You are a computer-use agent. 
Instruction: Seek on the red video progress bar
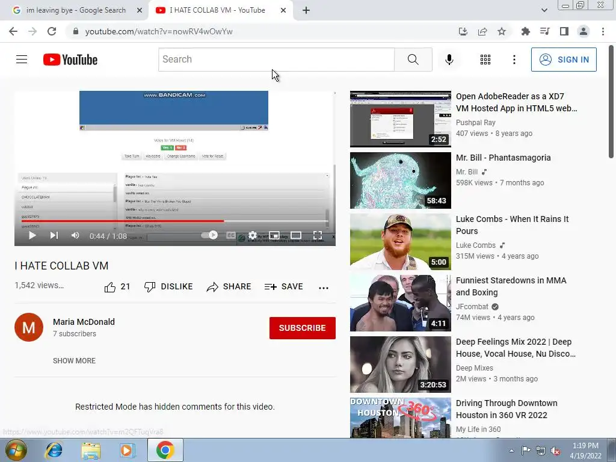pyautogui.click(x=175, y=221)
